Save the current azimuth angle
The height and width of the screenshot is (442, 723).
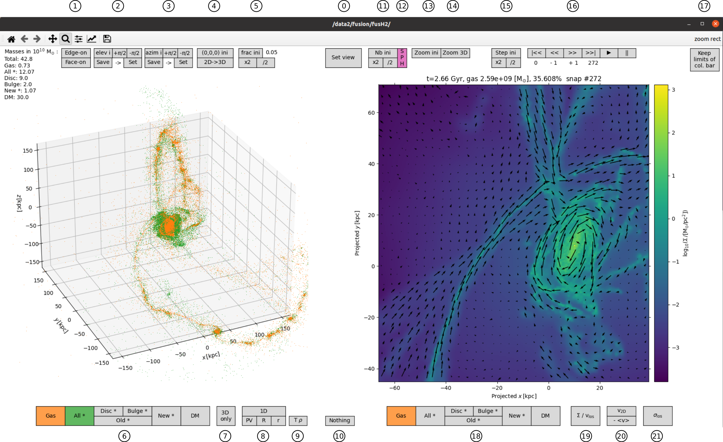(x=154, y=62)
